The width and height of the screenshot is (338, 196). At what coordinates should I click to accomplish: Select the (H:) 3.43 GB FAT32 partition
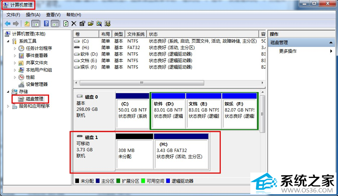[x=181, y=151]
